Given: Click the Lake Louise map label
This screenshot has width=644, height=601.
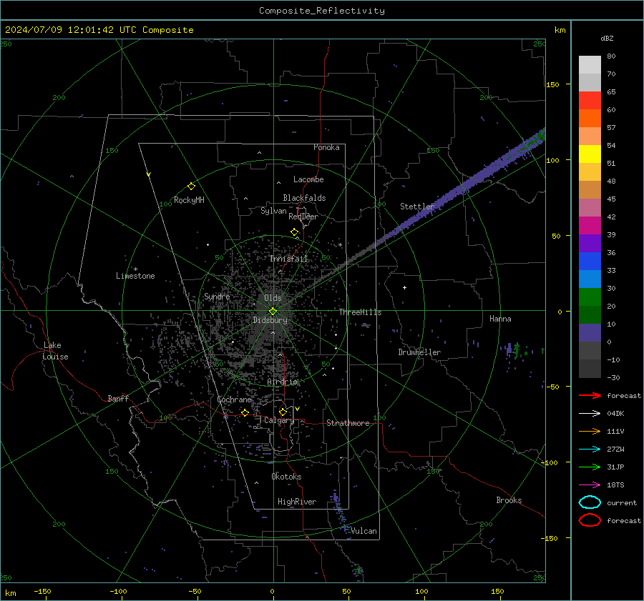Looking at the screenshot, I should tap(55, 351).
